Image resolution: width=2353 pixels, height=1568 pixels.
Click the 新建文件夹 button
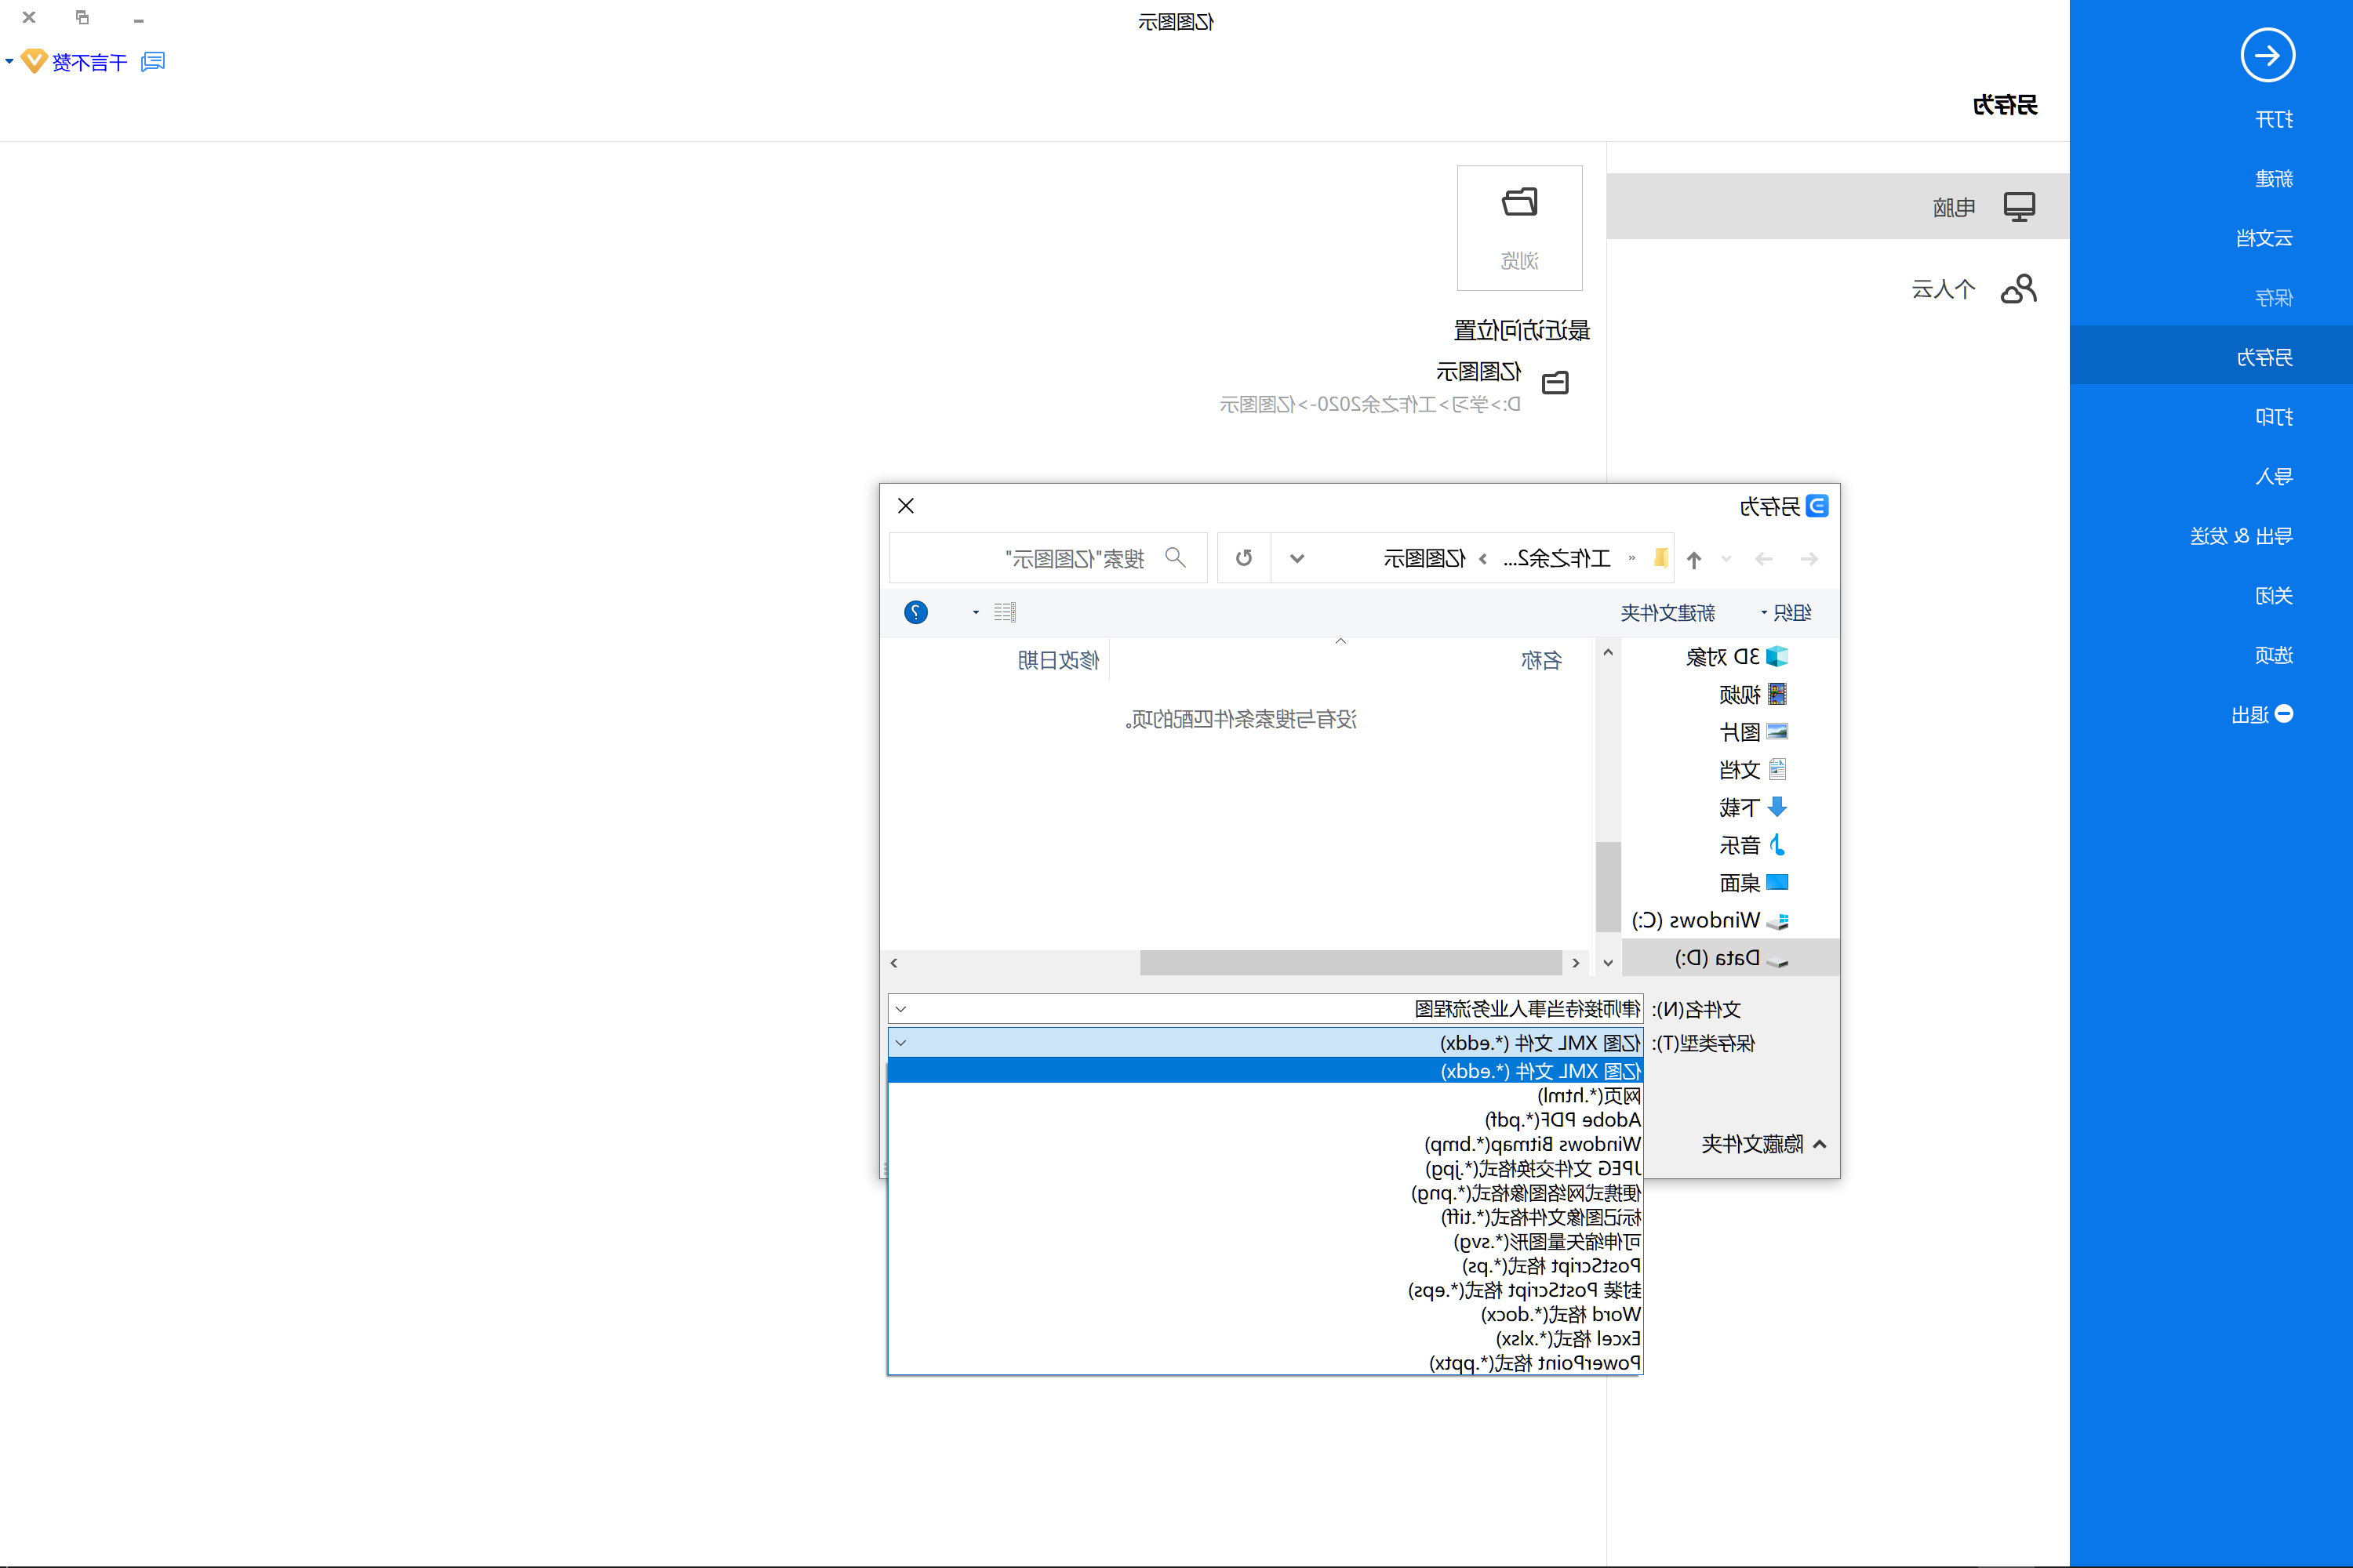(1667, 613)
